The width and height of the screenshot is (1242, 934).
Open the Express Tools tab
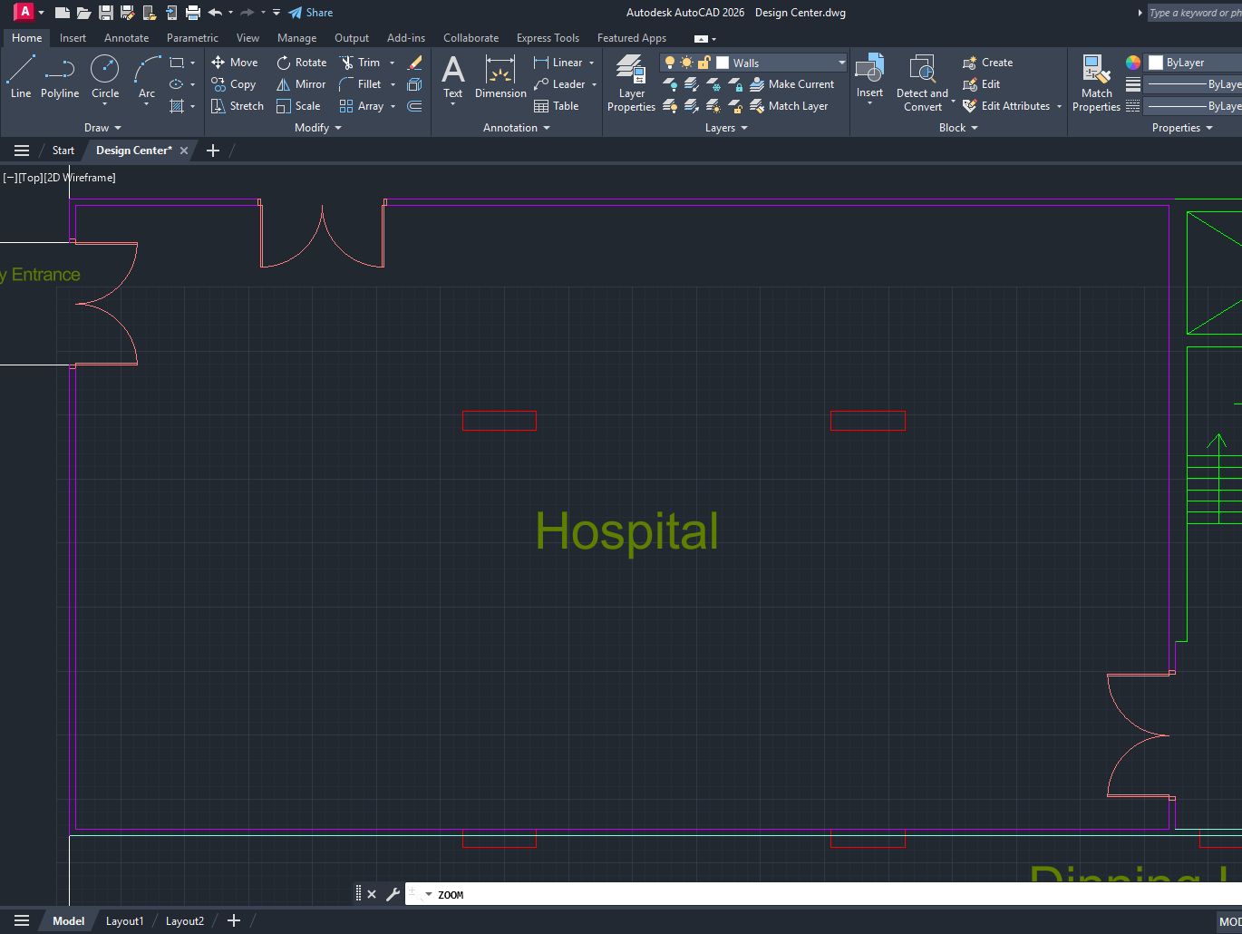click(548, 38)
